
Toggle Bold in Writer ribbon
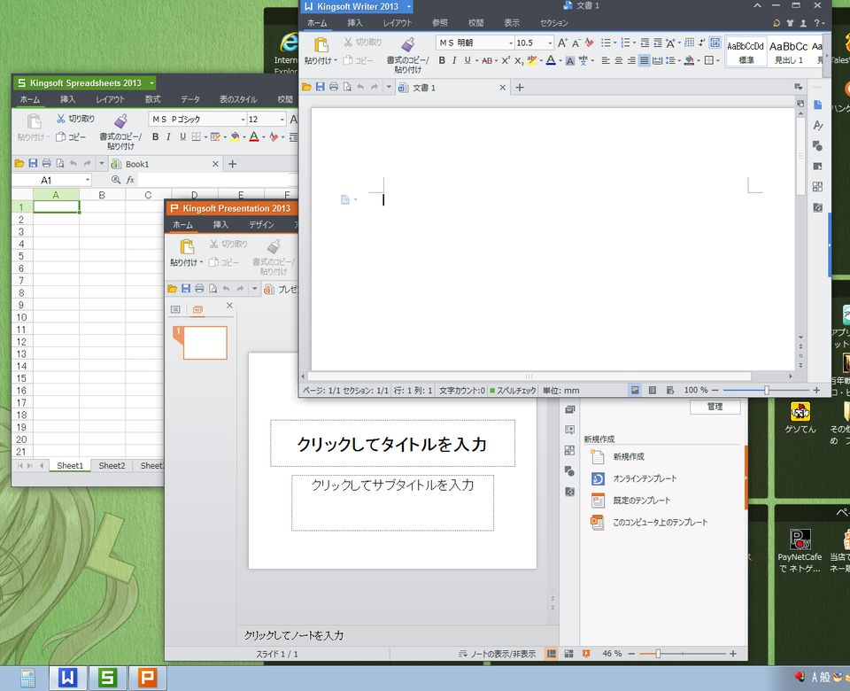(442, 60)
